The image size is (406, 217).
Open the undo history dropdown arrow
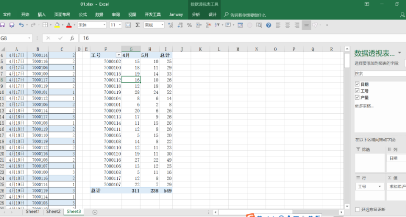(x=26, y=25)
